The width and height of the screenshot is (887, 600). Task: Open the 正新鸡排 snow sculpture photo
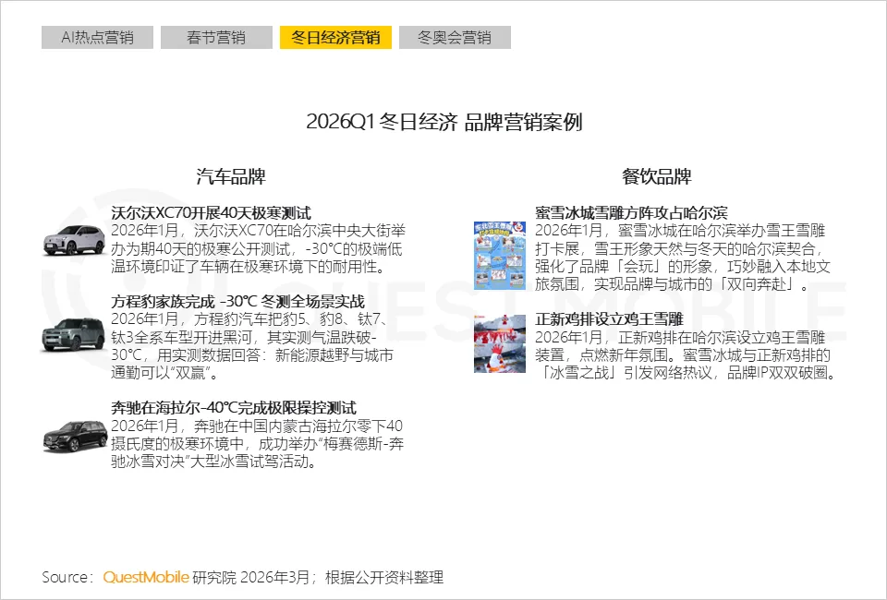click(x=499, y=343)
